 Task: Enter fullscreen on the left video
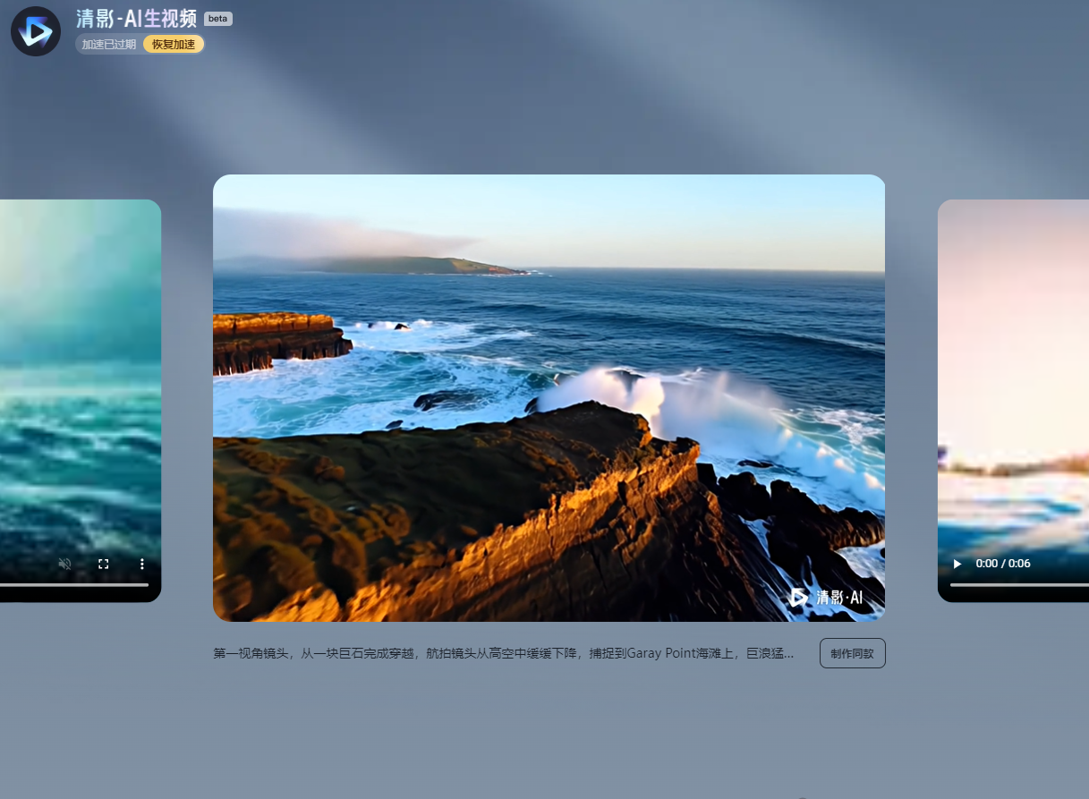(104, 564)
